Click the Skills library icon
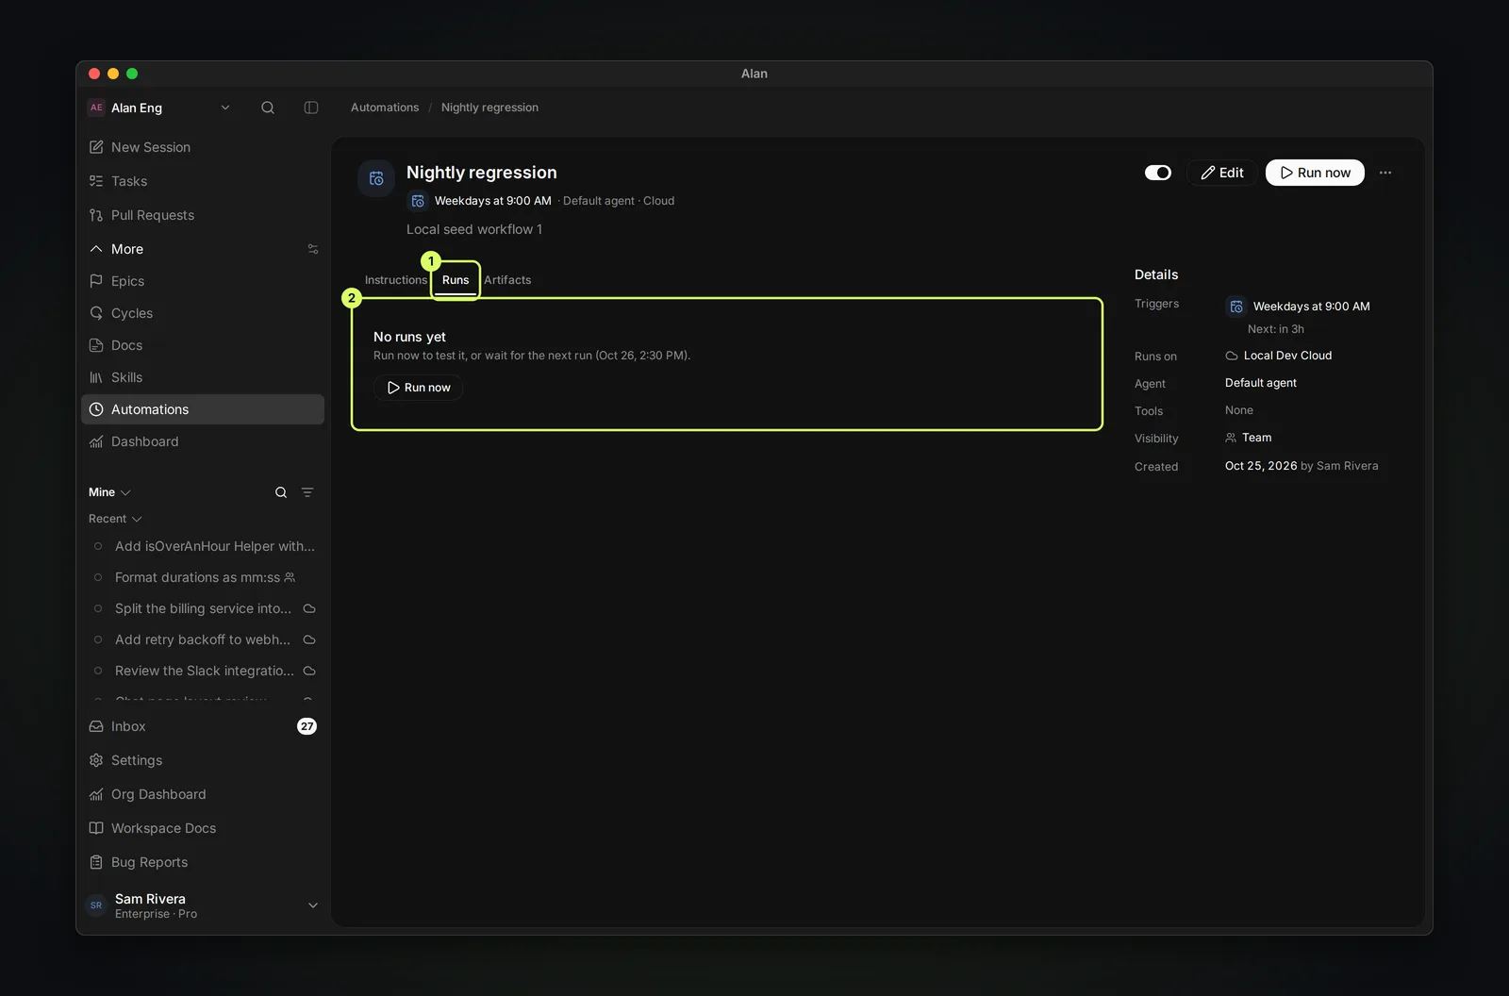The width and height of the screenshot is (1509, 996). tap(96, 377)
